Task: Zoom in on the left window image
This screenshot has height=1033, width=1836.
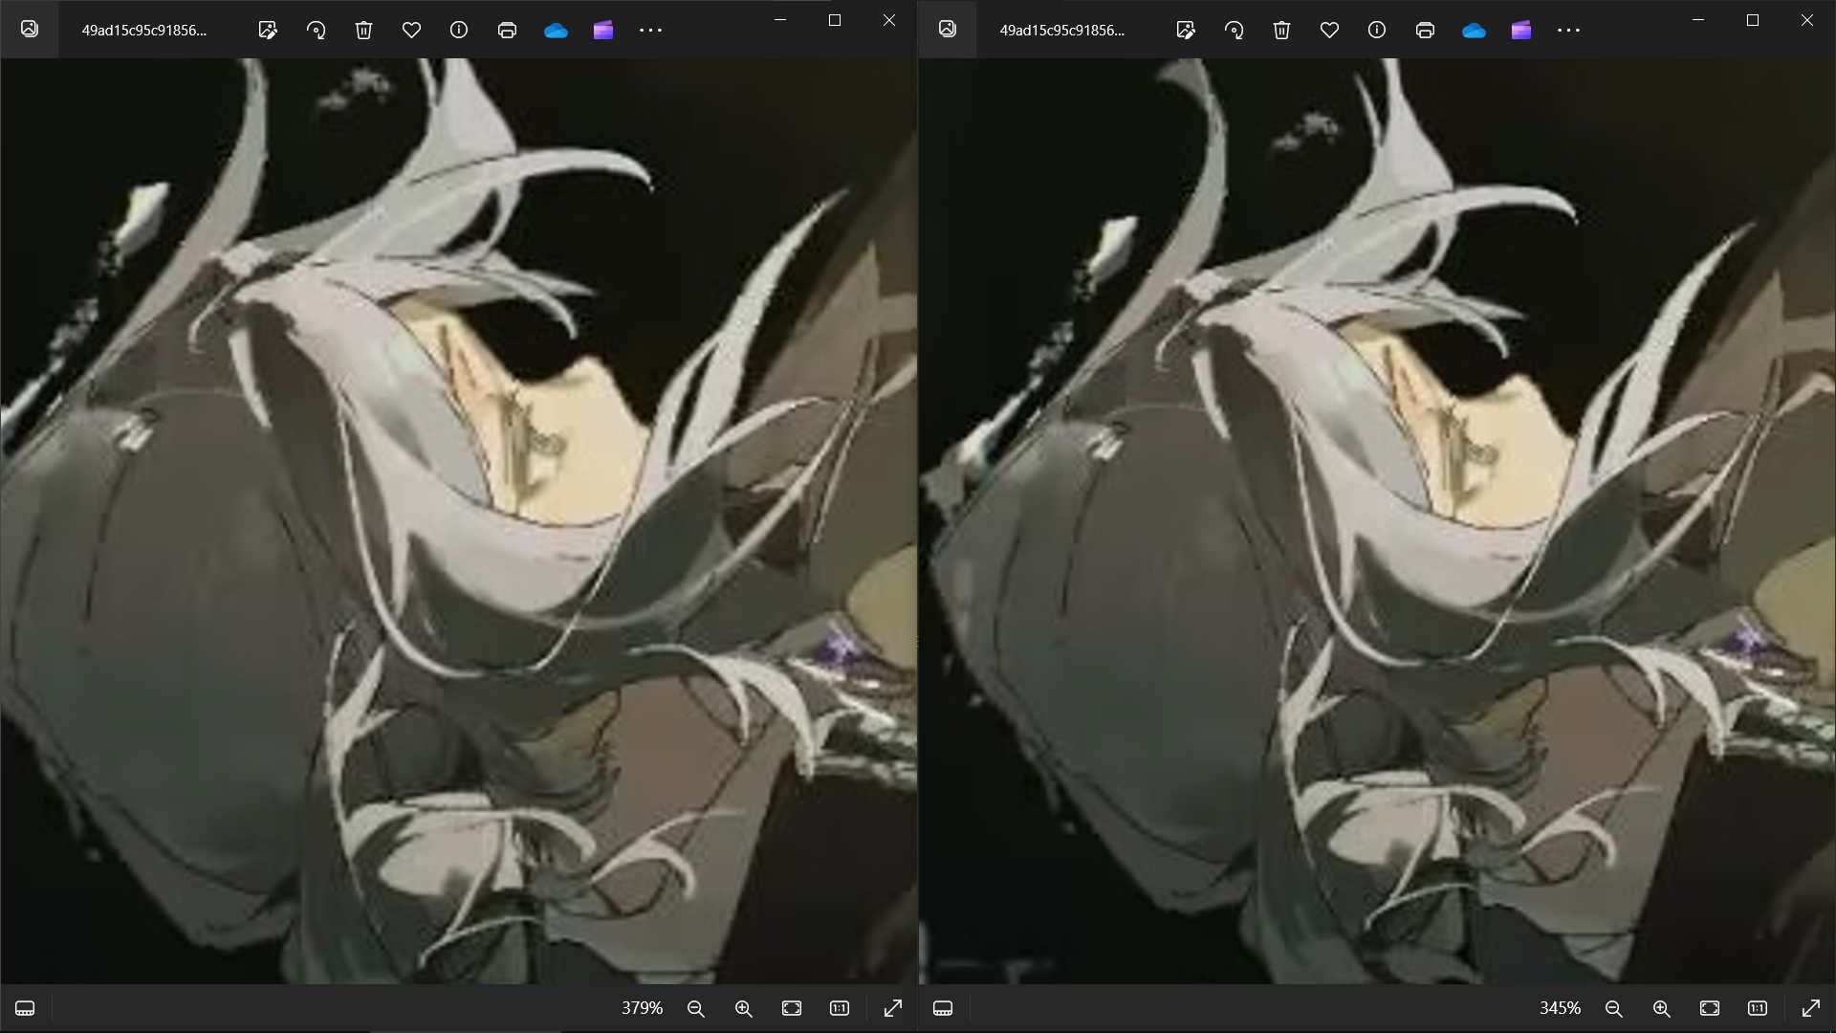Action: pos(744,1008)
